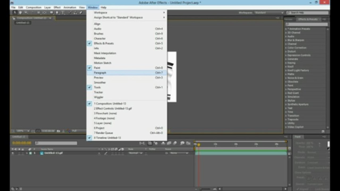
Task: Click the snapshot camera icon in viewer
Action: pos(58,131)
